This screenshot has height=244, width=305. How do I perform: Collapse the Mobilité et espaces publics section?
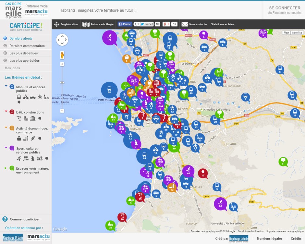click(x=6, y=86)
